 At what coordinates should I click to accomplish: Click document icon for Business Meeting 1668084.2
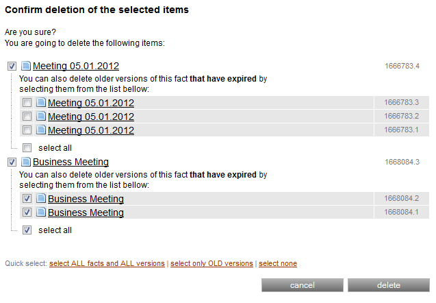(x=41, y=199)
